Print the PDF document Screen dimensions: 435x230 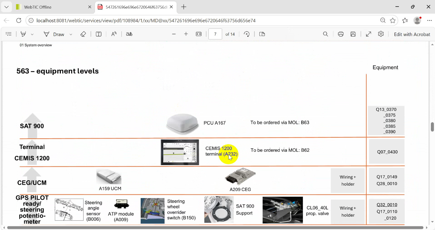[x=340, y=34]
